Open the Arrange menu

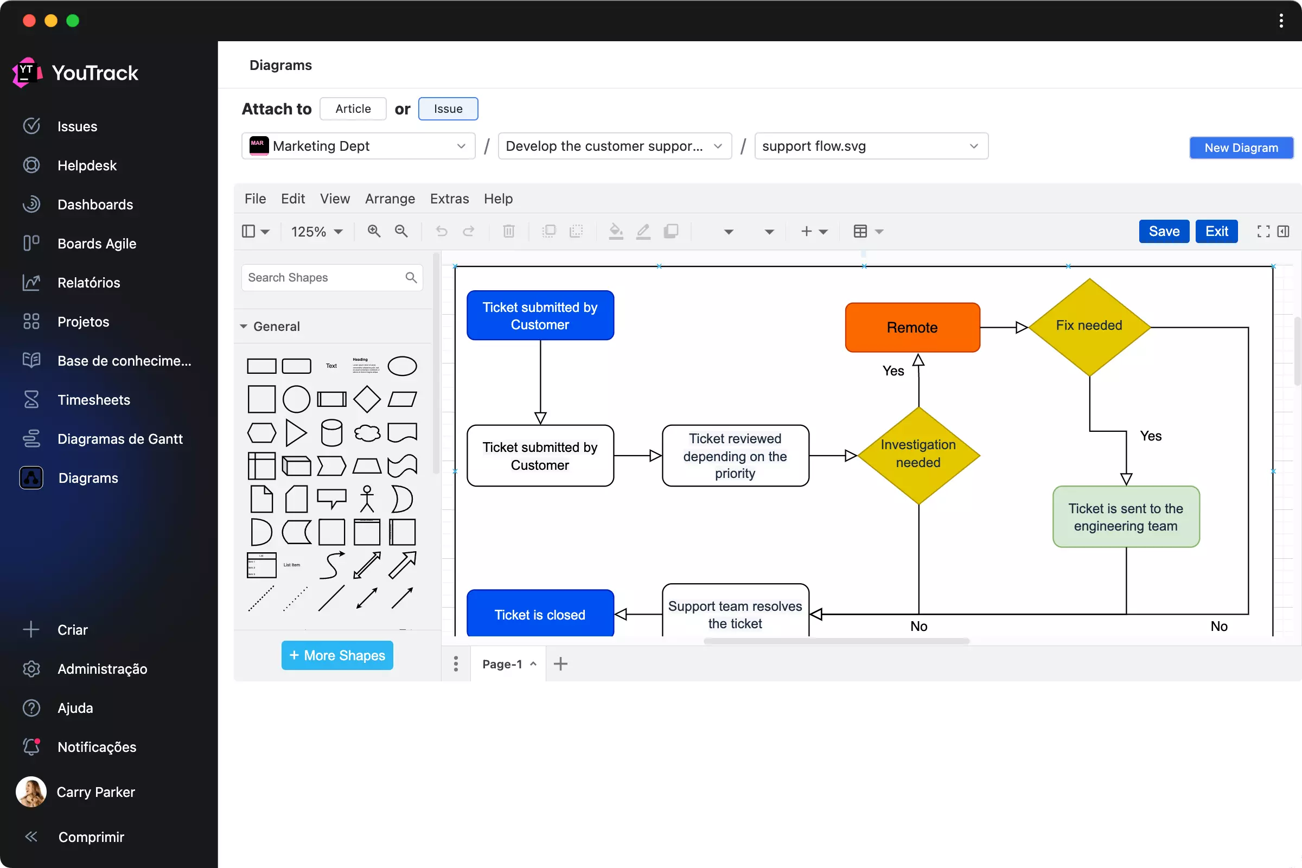pos(390,199)
